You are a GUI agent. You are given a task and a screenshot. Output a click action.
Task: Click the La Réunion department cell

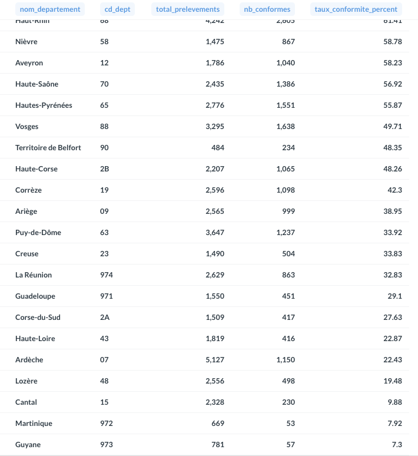point(34,275)
